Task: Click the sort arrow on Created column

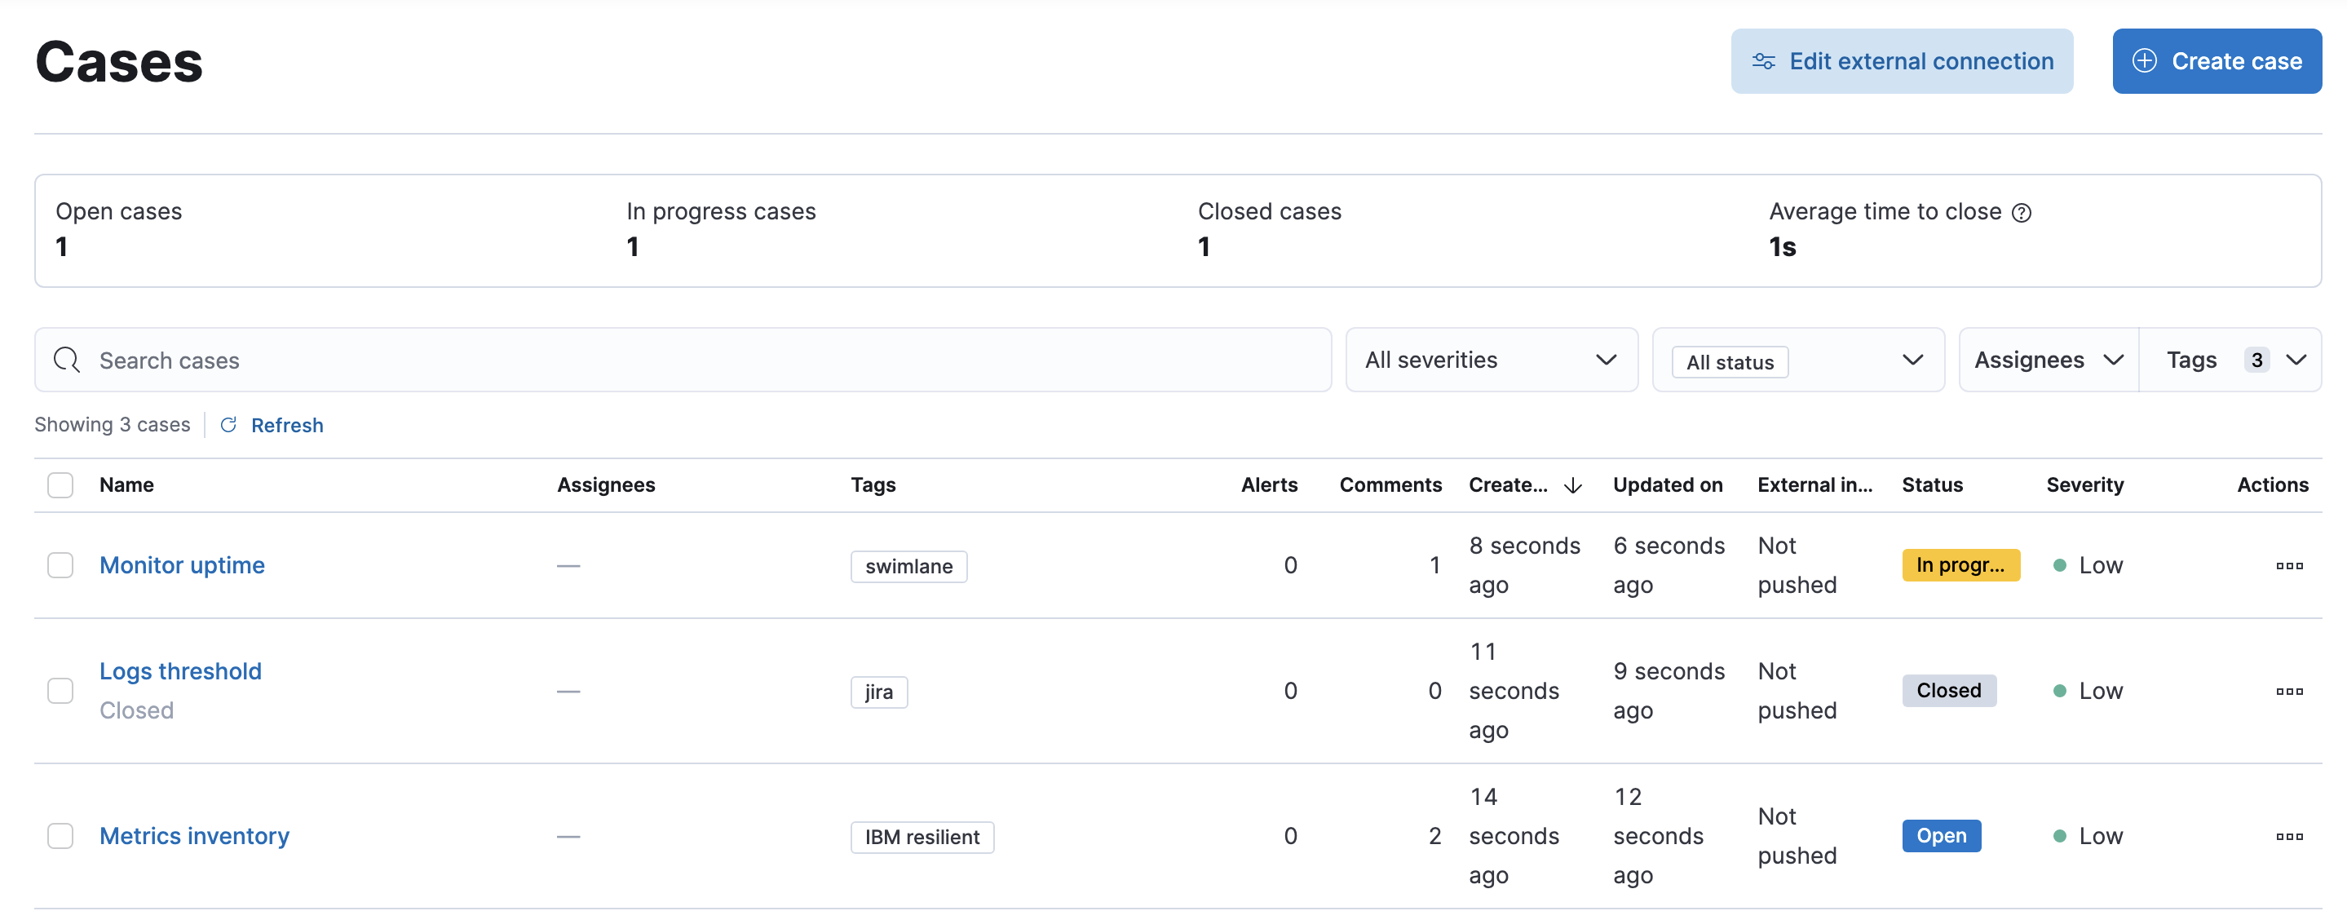Action: coord(1572,485)
